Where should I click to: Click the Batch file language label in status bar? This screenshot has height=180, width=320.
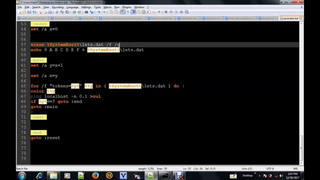point(22,169)
